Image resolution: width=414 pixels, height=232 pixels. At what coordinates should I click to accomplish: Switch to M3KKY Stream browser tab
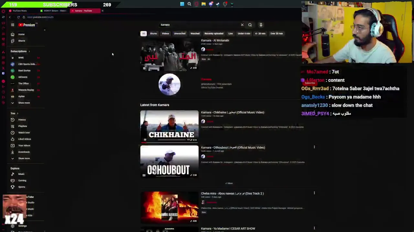pyautogui.click(x=53, y=11)
